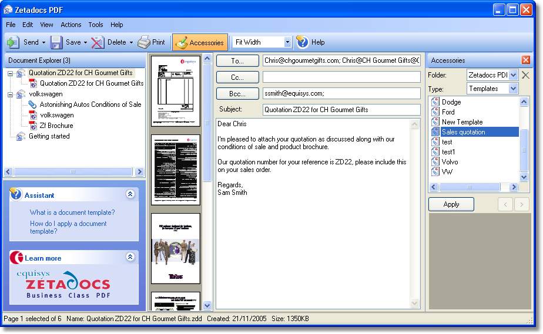Image resolution: width=543 pixels, height=334 pixels.
Task: Select the first page thumbnail
Action: (176, 91)
